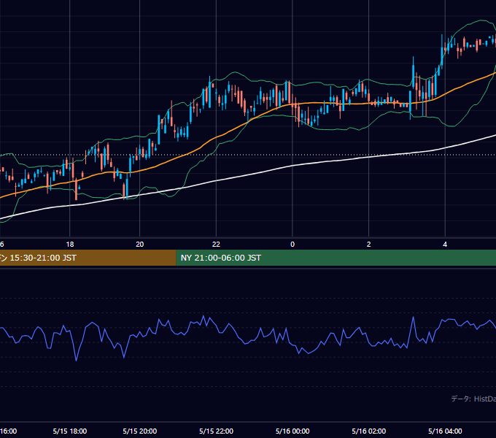The width and height of the screenshot is (496, 438).
Task: Click the 18 hour label on price chart axis
Action: (x=70, y=245)
